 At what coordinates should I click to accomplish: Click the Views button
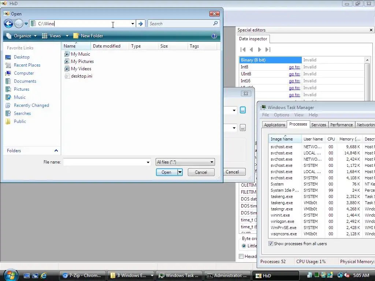pos(51,36)
